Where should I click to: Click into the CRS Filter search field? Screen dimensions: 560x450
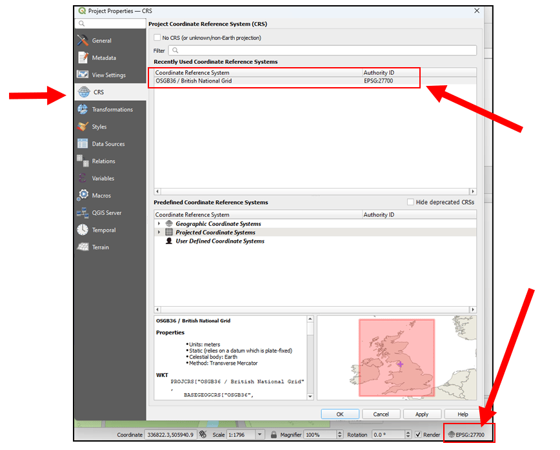pyautogui.click(x=323, y=50)
